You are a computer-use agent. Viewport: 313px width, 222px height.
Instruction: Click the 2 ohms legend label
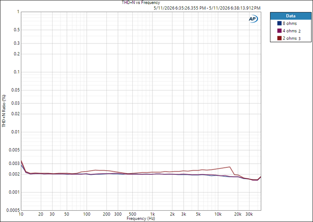(x=290, y=38)
